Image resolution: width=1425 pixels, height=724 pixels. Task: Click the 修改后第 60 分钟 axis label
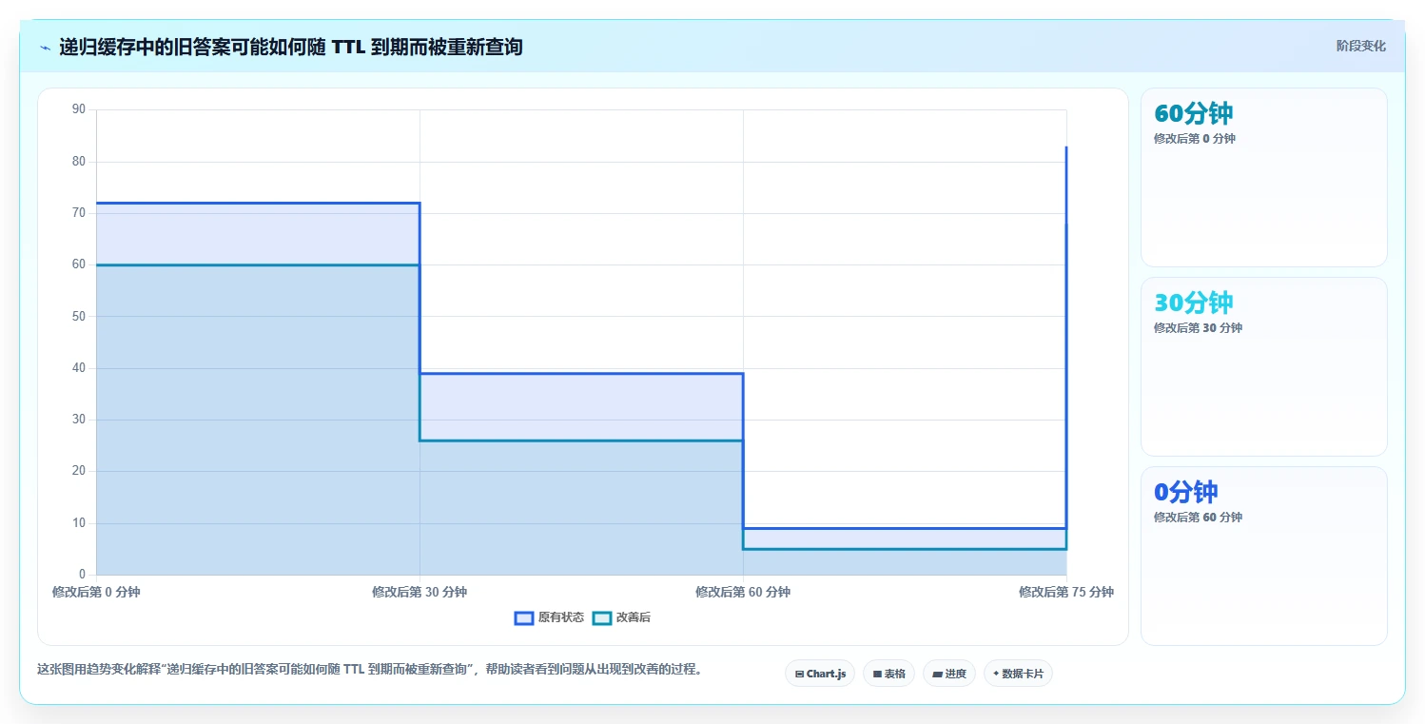coord(743,592)
